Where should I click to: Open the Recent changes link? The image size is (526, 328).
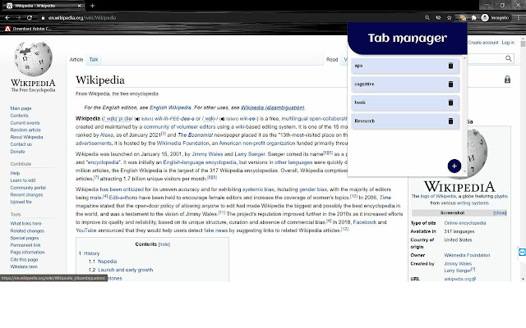(x=26, y=195)
